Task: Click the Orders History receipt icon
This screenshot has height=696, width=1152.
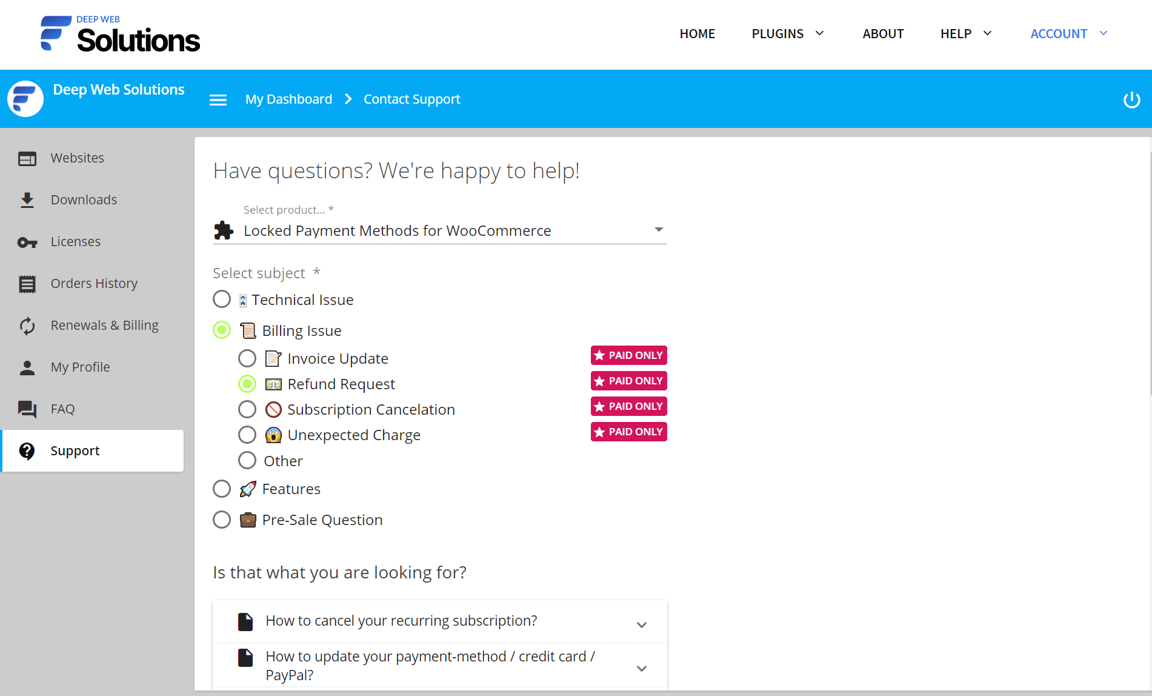Action: pos(27,284)
